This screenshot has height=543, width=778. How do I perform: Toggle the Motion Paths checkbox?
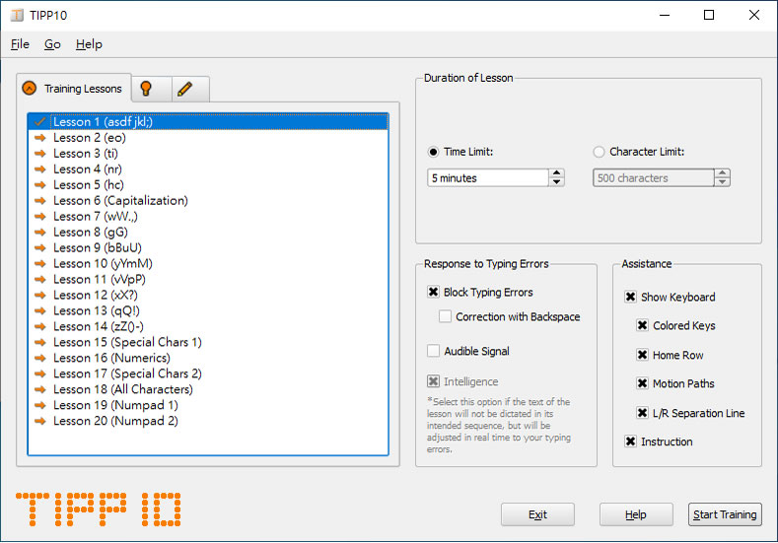tap(642, 383)
